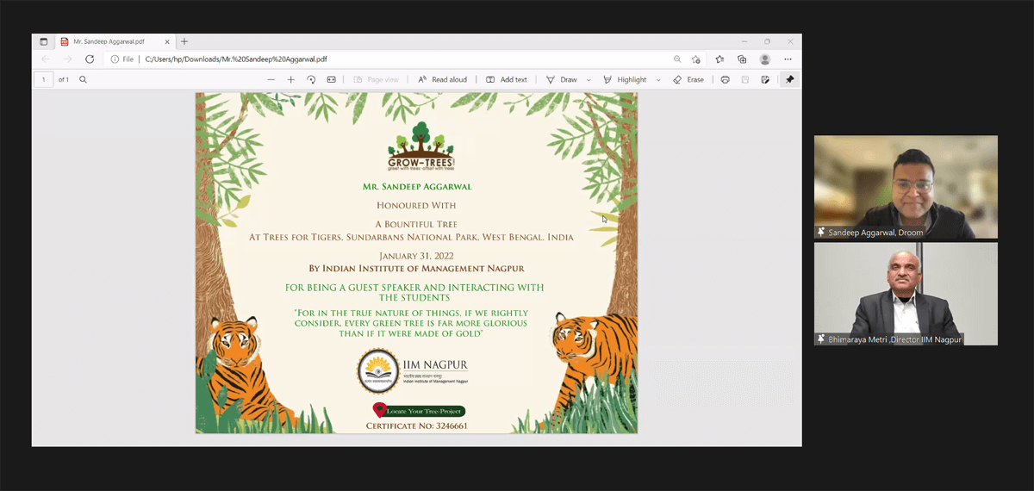Toggle the pin toolbar button

pyautogui.click(x=789, y=79)
